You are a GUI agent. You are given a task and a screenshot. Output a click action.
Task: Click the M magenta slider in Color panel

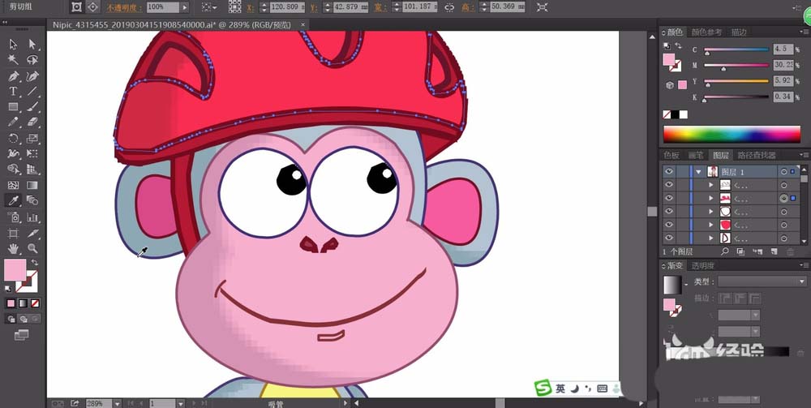[737, 66]
